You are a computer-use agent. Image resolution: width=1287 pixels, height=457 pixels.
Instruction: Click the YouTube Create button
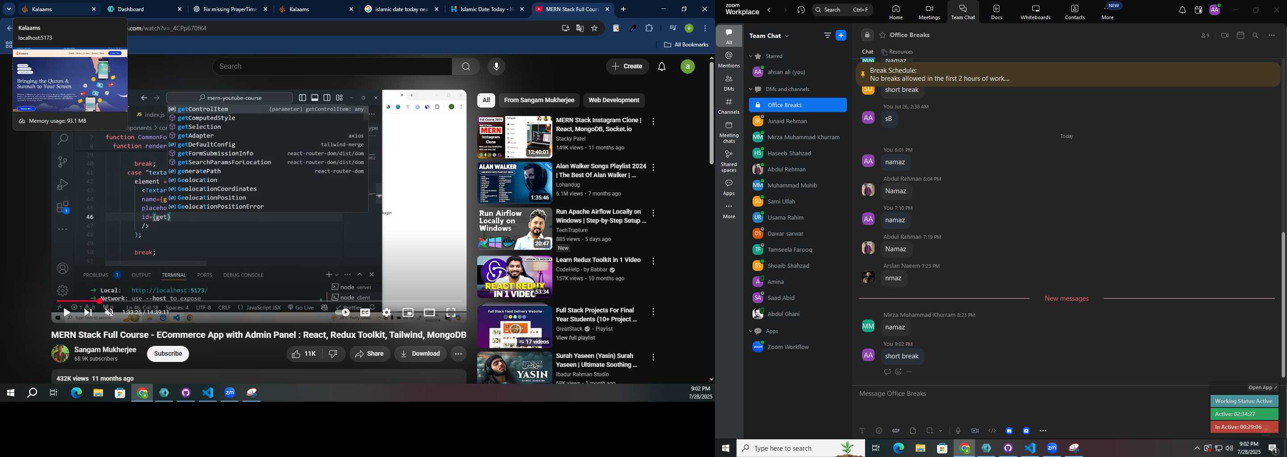627,66
